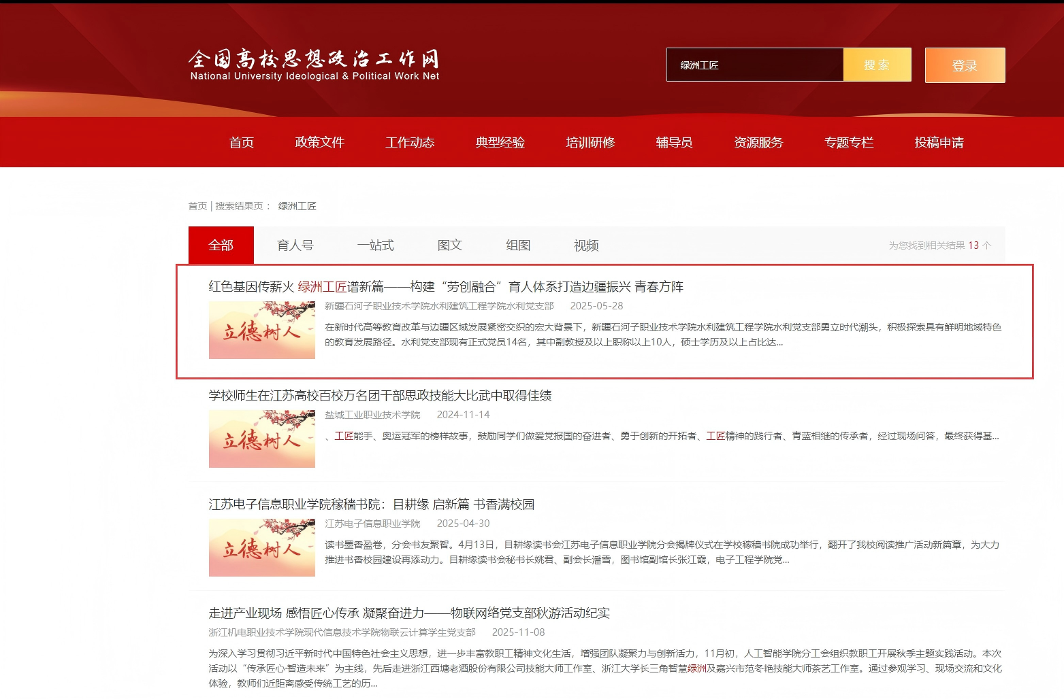Open the 政策文件 menu item
This screenshot has height=699, width=1064.
coord(320,143)
